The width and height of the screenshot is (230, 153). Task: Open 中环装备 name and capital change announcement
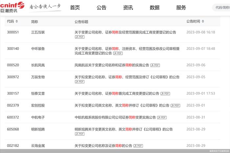click(x=127, y=51)
